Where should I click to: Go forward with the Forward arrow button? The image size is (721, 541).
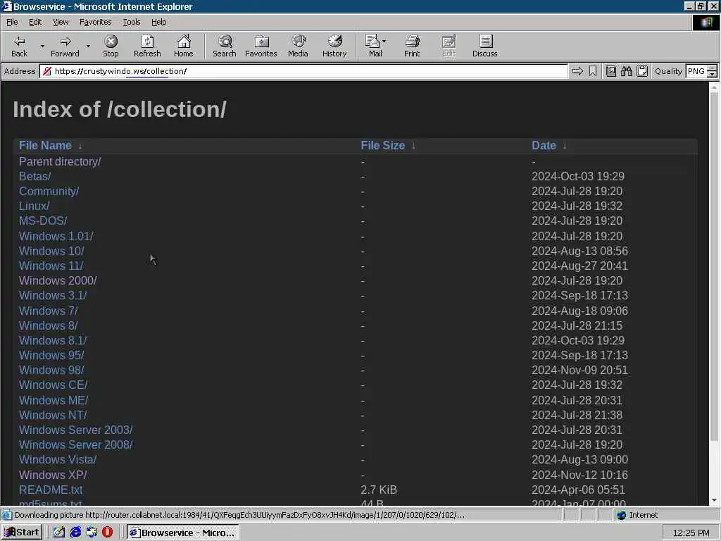pyautogui.click(x=65, y=46)
